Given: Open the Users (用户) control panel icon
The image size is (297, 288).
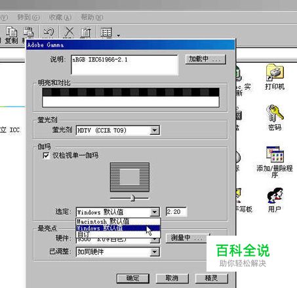Looking at the screenshot, I should pyautogui.click(x=275, y=200).
